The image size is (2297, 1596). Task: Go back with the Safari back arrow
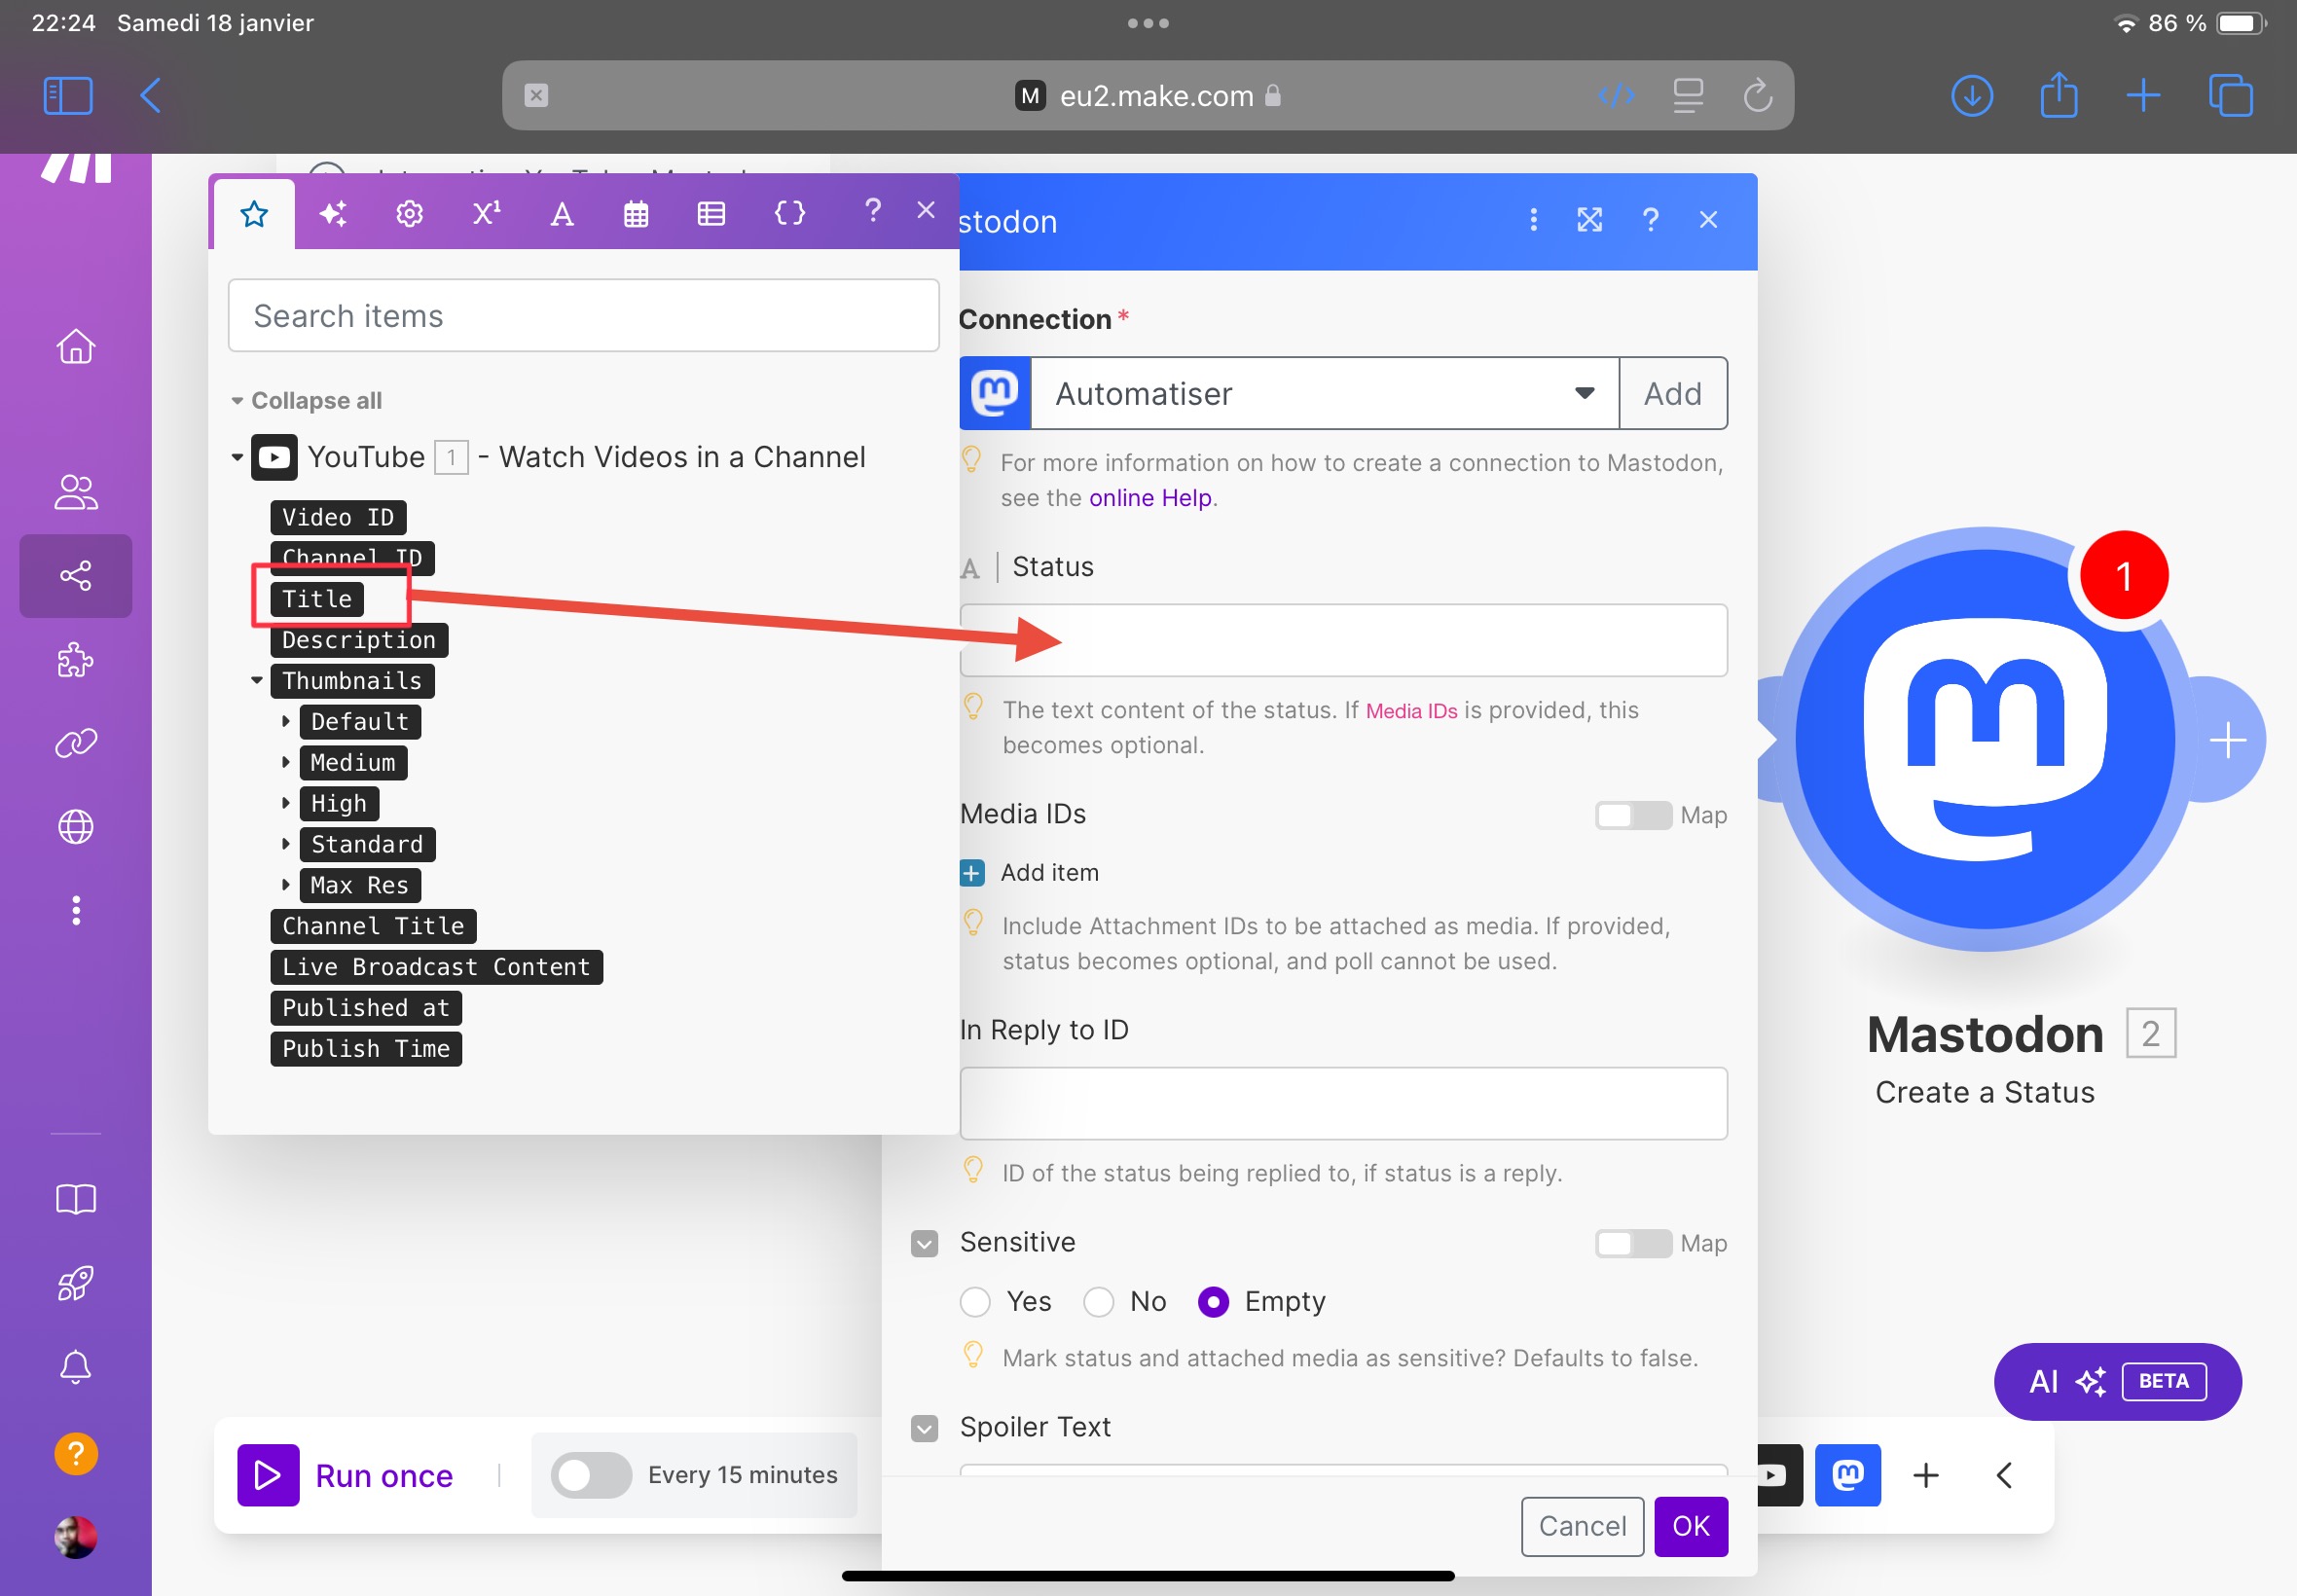(x=151, y=96)
